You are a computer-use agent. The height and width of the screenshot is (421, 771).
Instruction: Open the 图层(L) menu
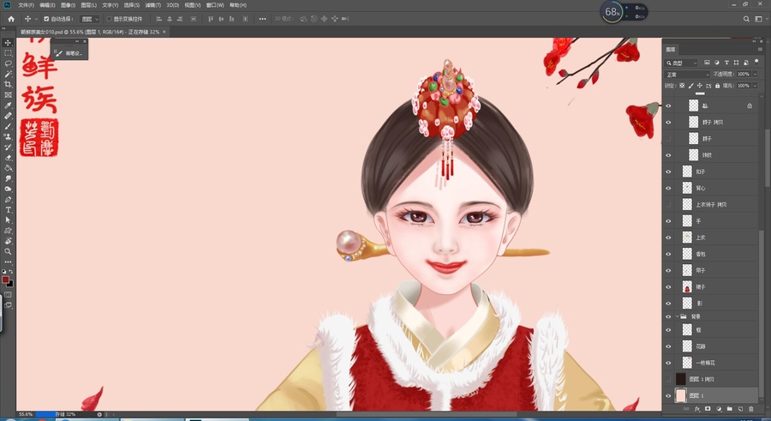[x=89, y=5]
